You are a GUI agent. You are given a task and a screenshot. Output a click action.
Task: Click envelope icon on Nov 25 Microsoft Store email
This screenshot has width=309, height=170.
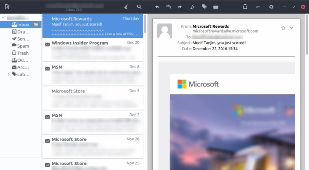[x=47, y=165]
